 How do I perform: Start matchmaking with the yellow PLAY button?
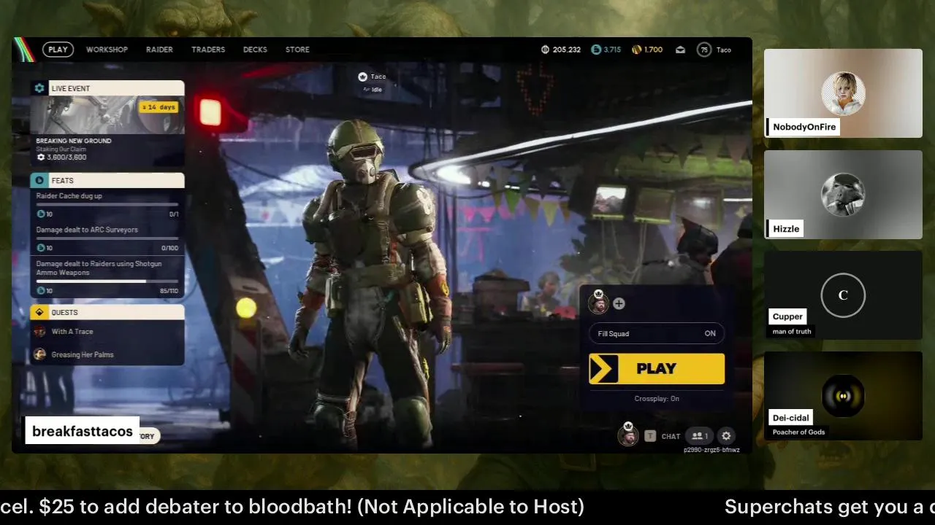point(657,369)
